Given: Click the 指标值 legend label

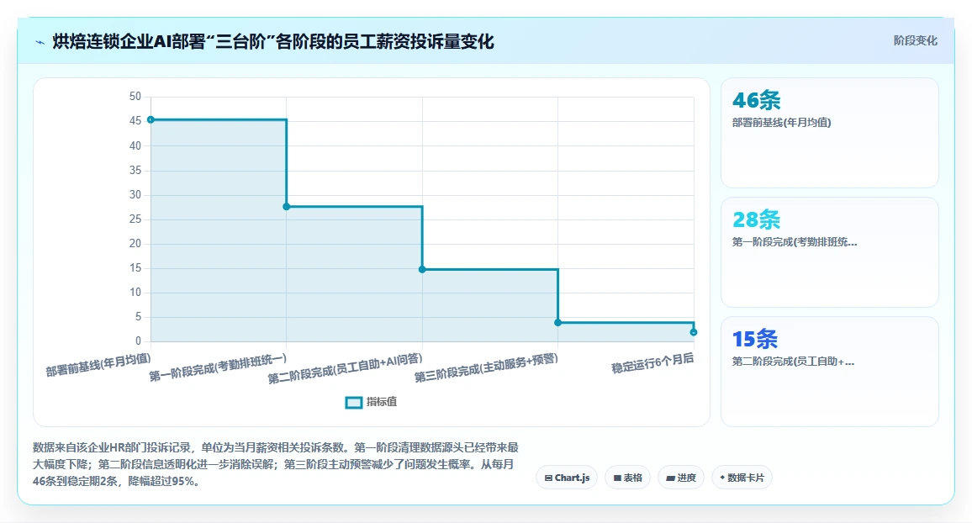Looking at the screenshot, I should [381, 402].
